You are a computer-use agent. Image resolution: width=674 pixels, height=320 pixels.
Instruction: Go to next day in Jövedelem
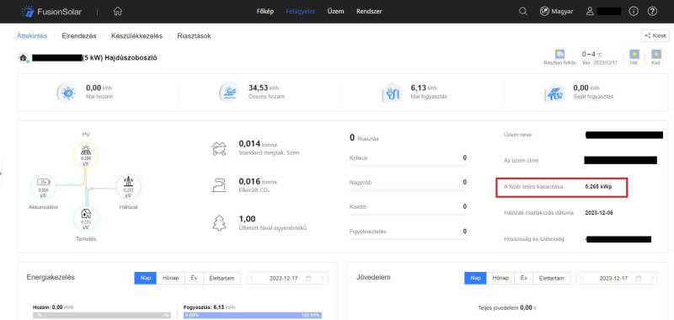click(x=652, y=279)
